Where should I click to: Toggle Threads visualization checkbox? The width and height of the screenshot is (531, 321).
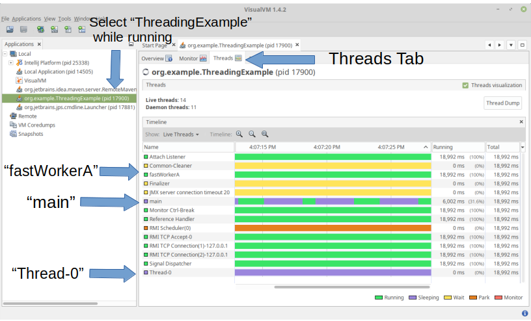click(x=465, y=85)
